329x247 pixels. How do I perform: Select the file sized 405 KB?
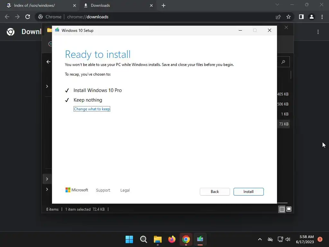(283, 94)
